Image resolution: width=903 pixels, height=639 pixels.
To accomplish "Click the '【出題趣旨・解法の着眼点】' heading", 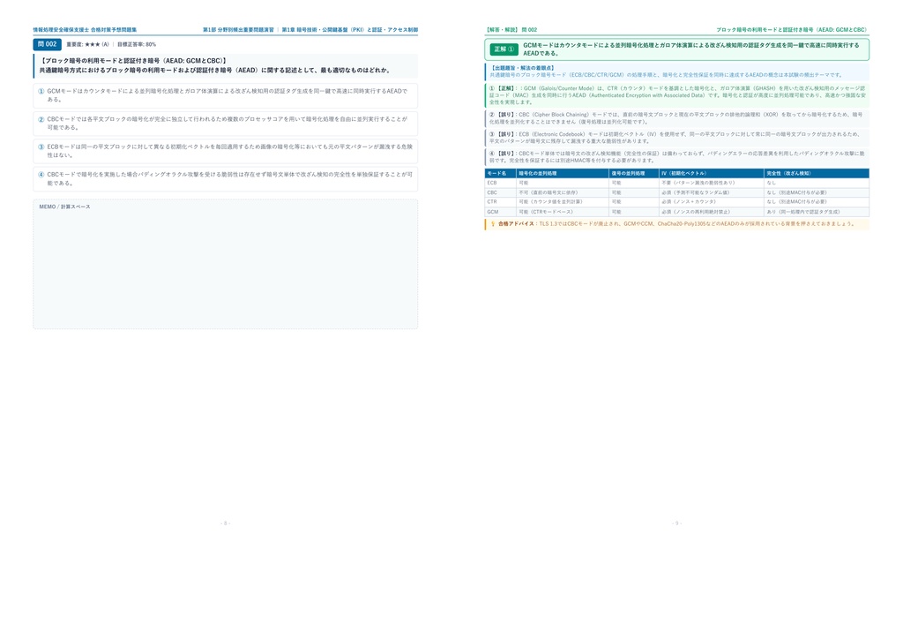I will point(524,68).
